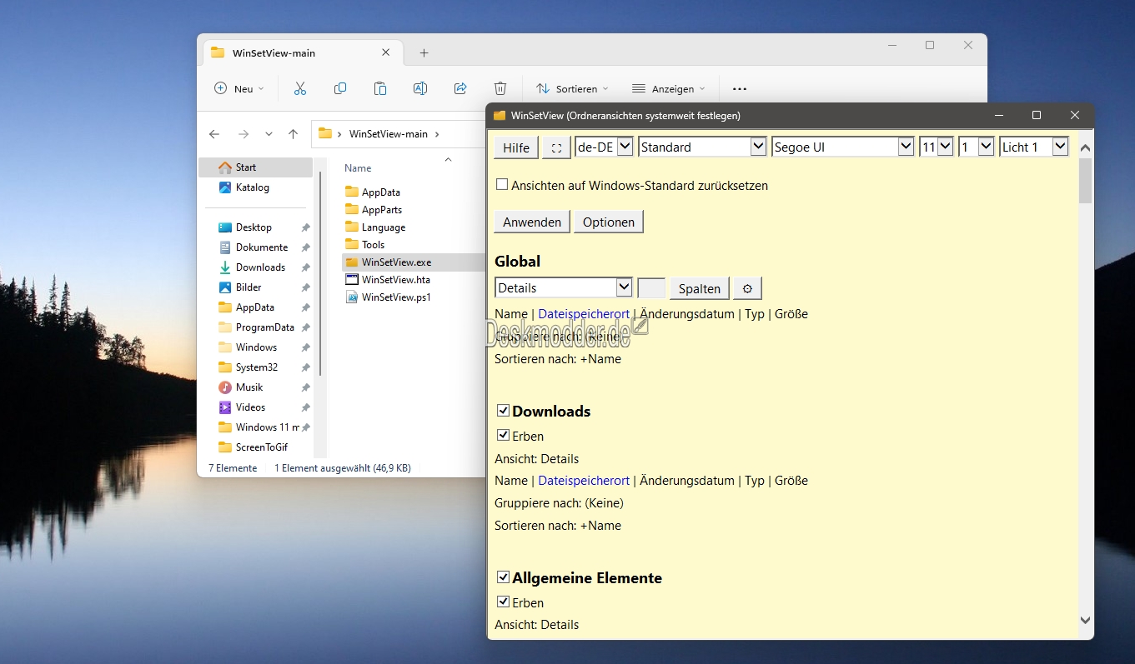
Task: Open the ProgramData folder in sidebar
Action: [x=255, y=327]
